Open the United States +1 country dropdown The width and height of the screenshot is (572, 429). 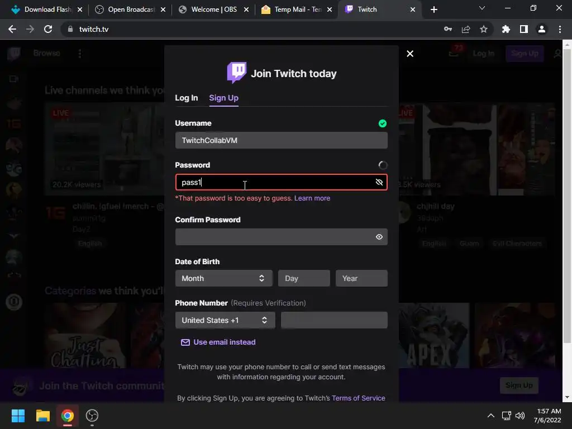point(225,320)
